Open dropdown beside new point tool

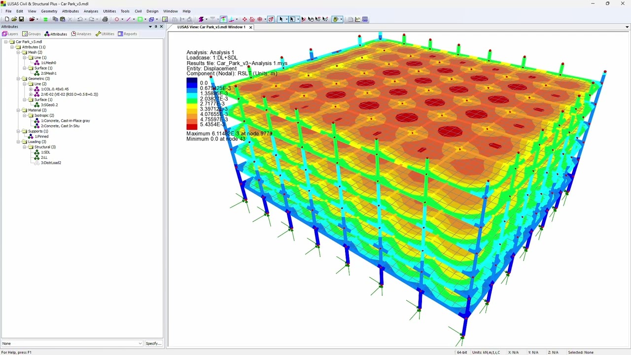click(122, 19)
